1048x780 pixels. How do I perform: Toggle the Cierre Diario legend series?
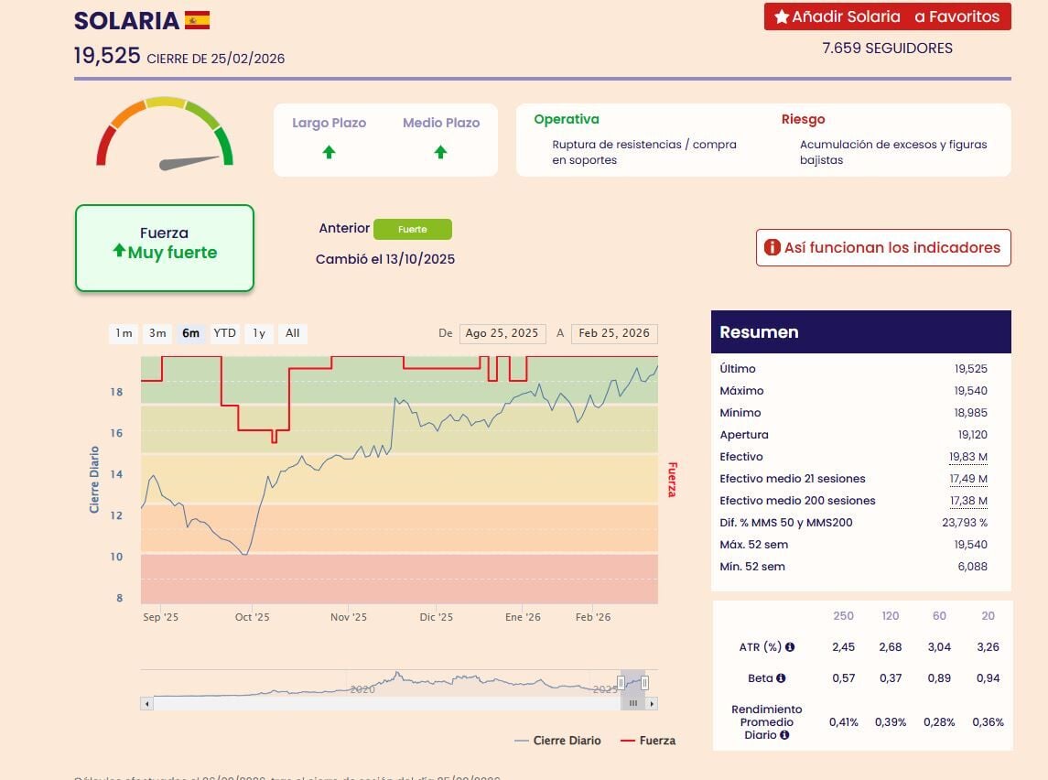557,741
